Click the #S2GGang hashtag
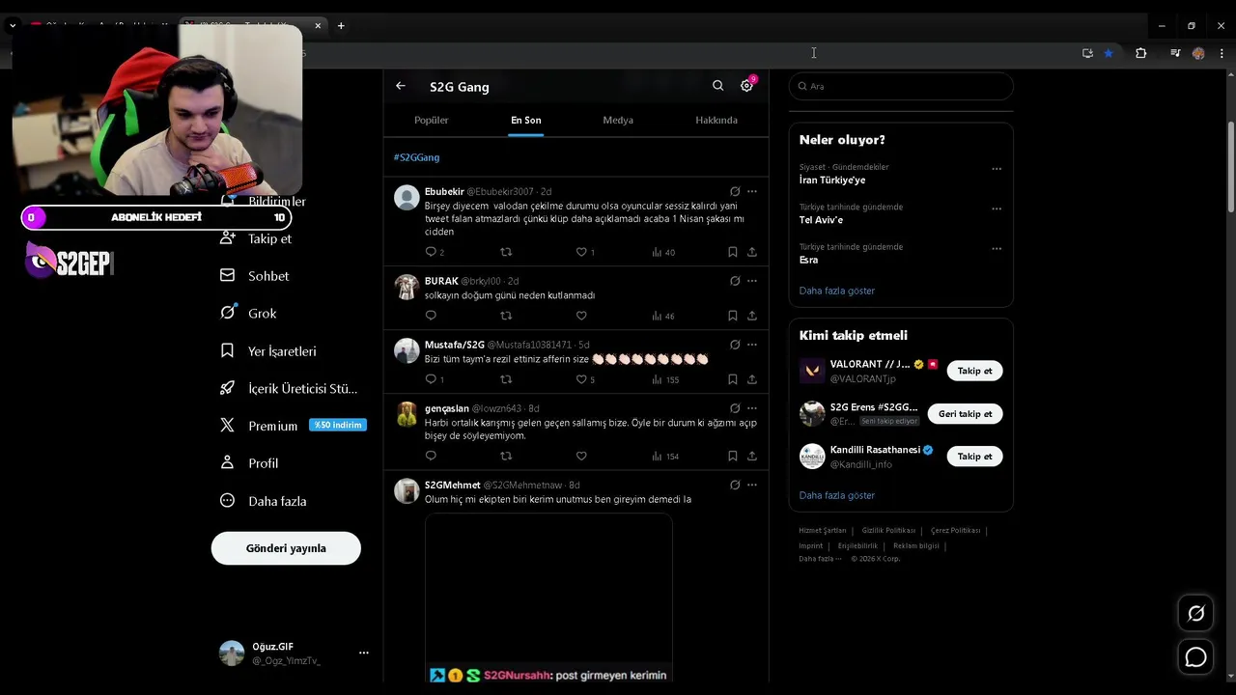Screen dimensions: 1236x695 pos(416,157)
